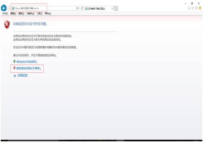Open the 文件(F) menu
This screenshot has width=203, height=142.
(x=5, y=13)
